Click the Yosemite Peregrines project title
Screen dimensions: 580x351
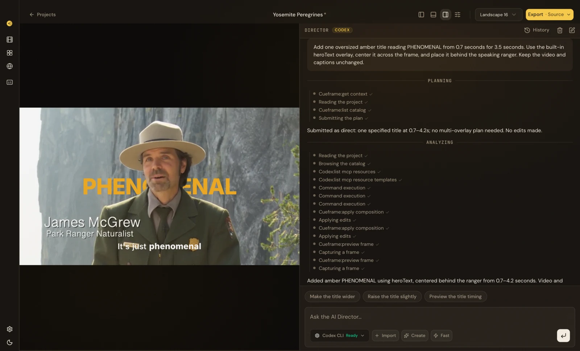pyautogui.click(x=298, y=15)
